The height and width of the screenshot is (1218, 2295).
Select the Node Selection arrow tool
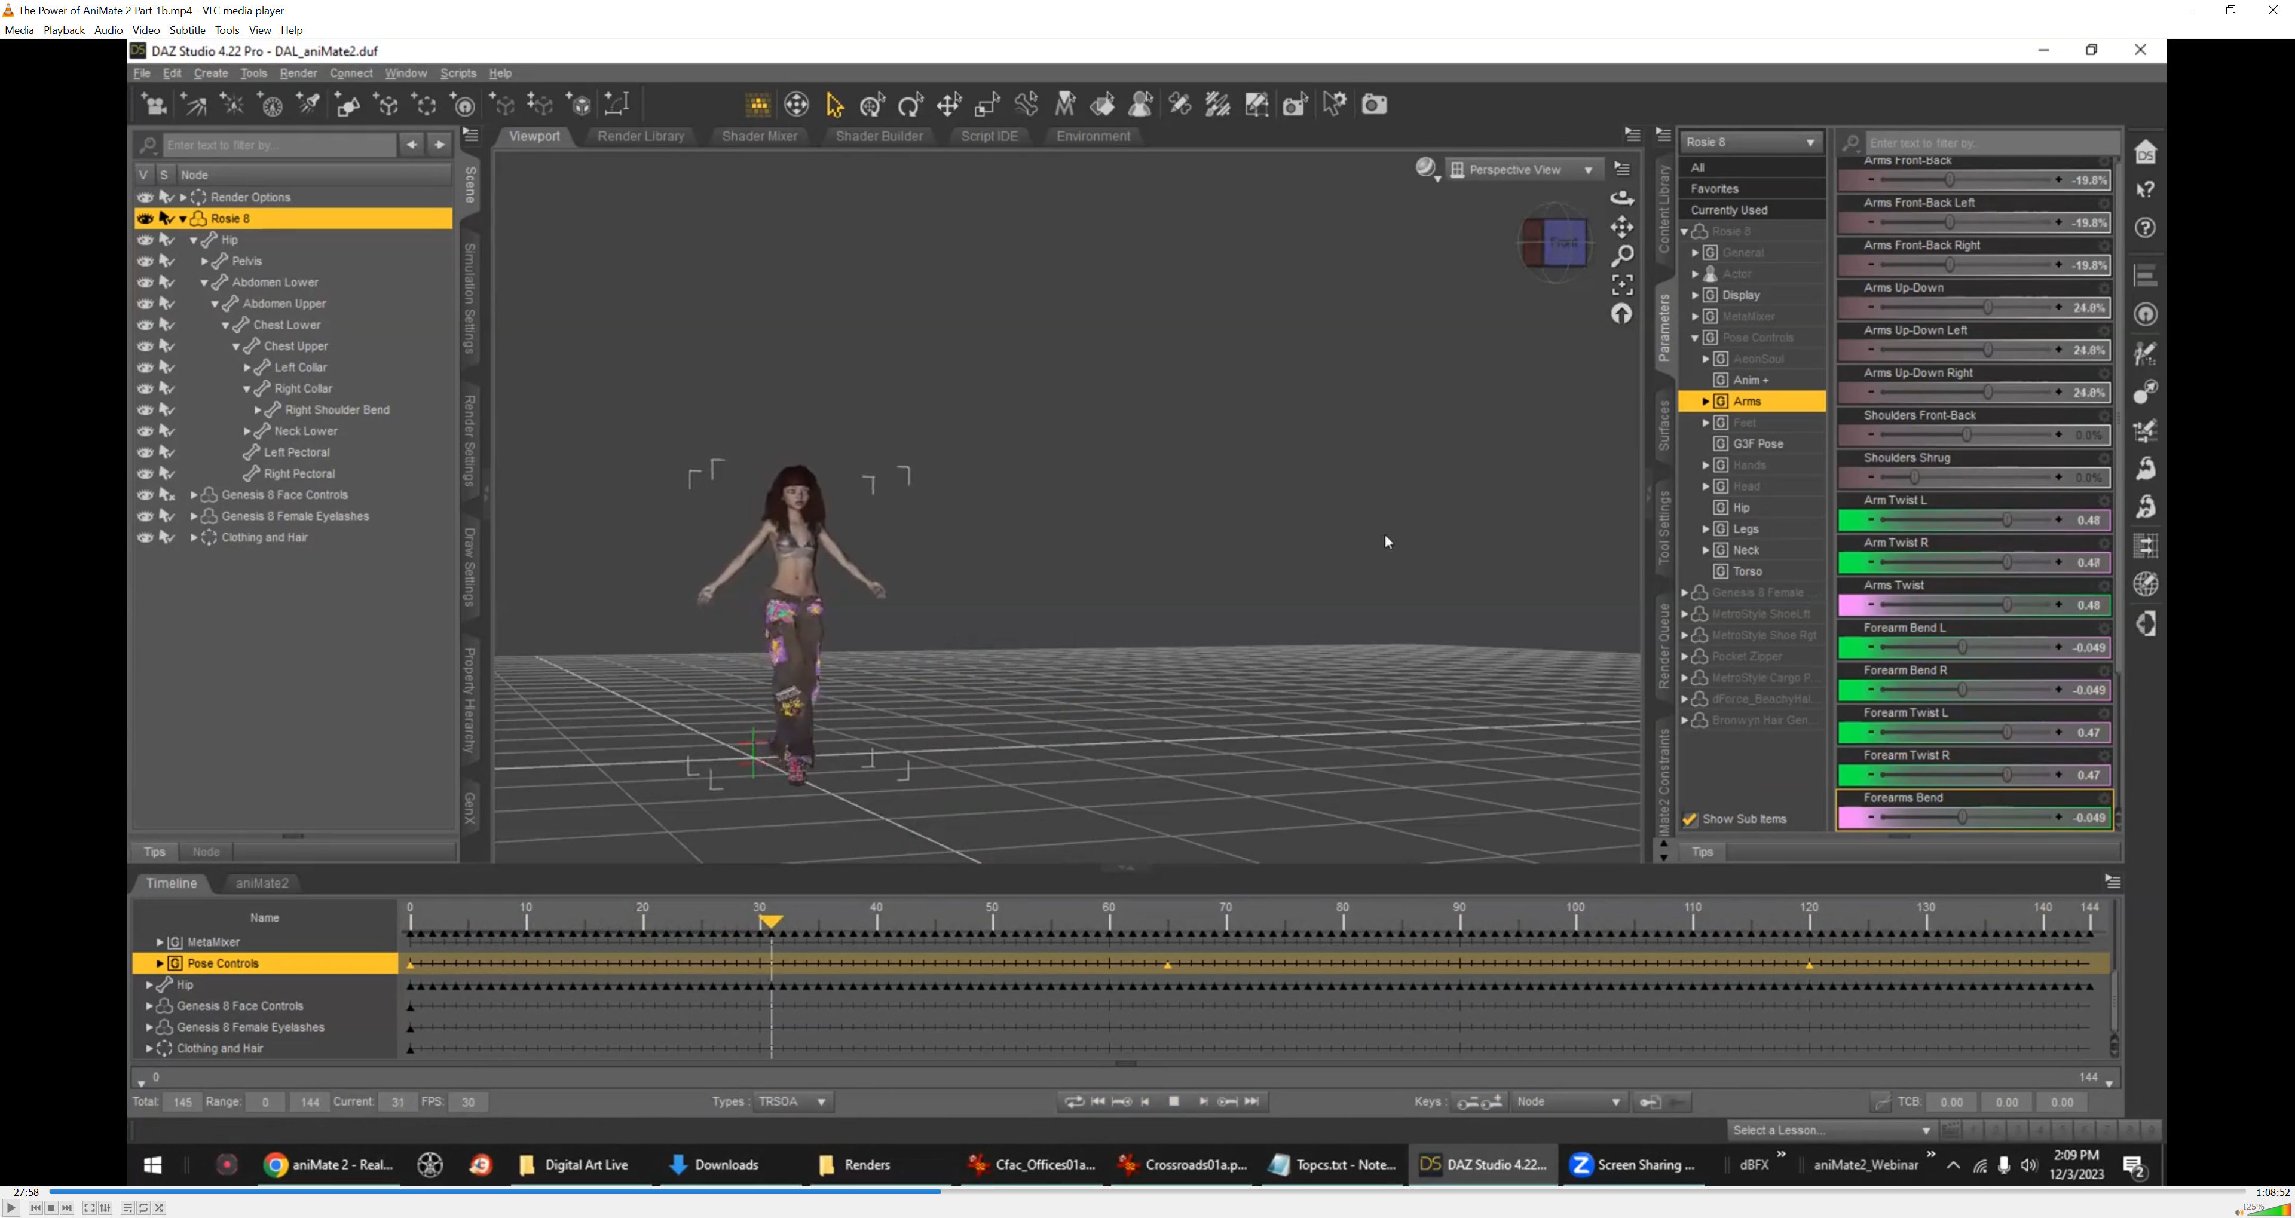tap(835, 104)
